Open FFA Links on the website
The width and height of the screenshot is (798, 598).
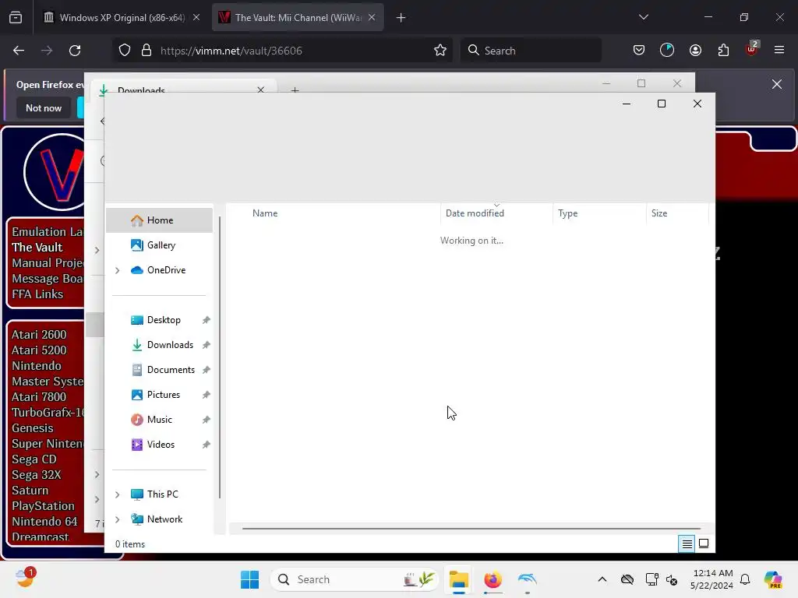(x=37, y=294)
